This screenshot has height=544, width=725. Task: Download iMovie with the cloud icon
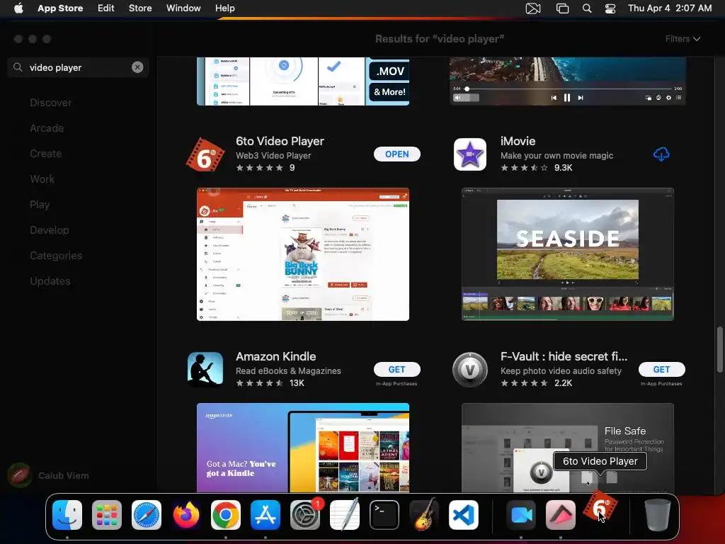[661, 154]
